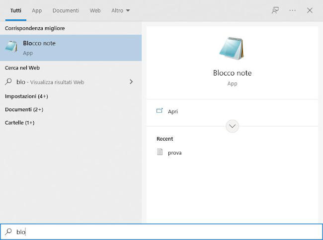Viewport: 323px width, 240px height.
Task: Open Blocco note best match result
Action: pos(71,48)
